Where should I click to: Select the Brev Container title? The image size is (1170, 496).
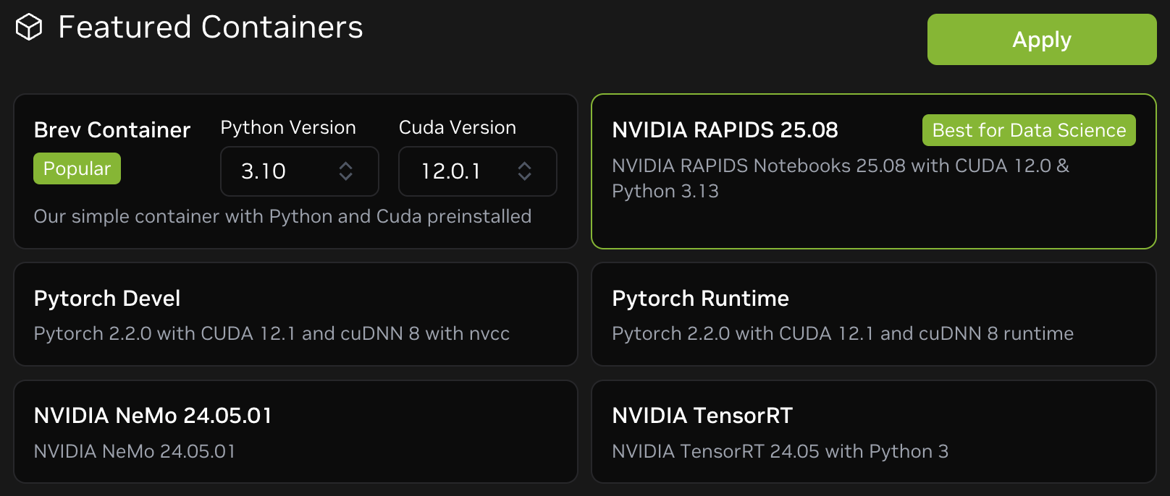tap(112, 130)
